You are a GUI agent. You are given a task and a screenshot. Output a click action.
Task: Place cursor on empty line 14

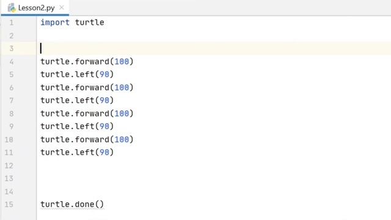click(213, 191)
